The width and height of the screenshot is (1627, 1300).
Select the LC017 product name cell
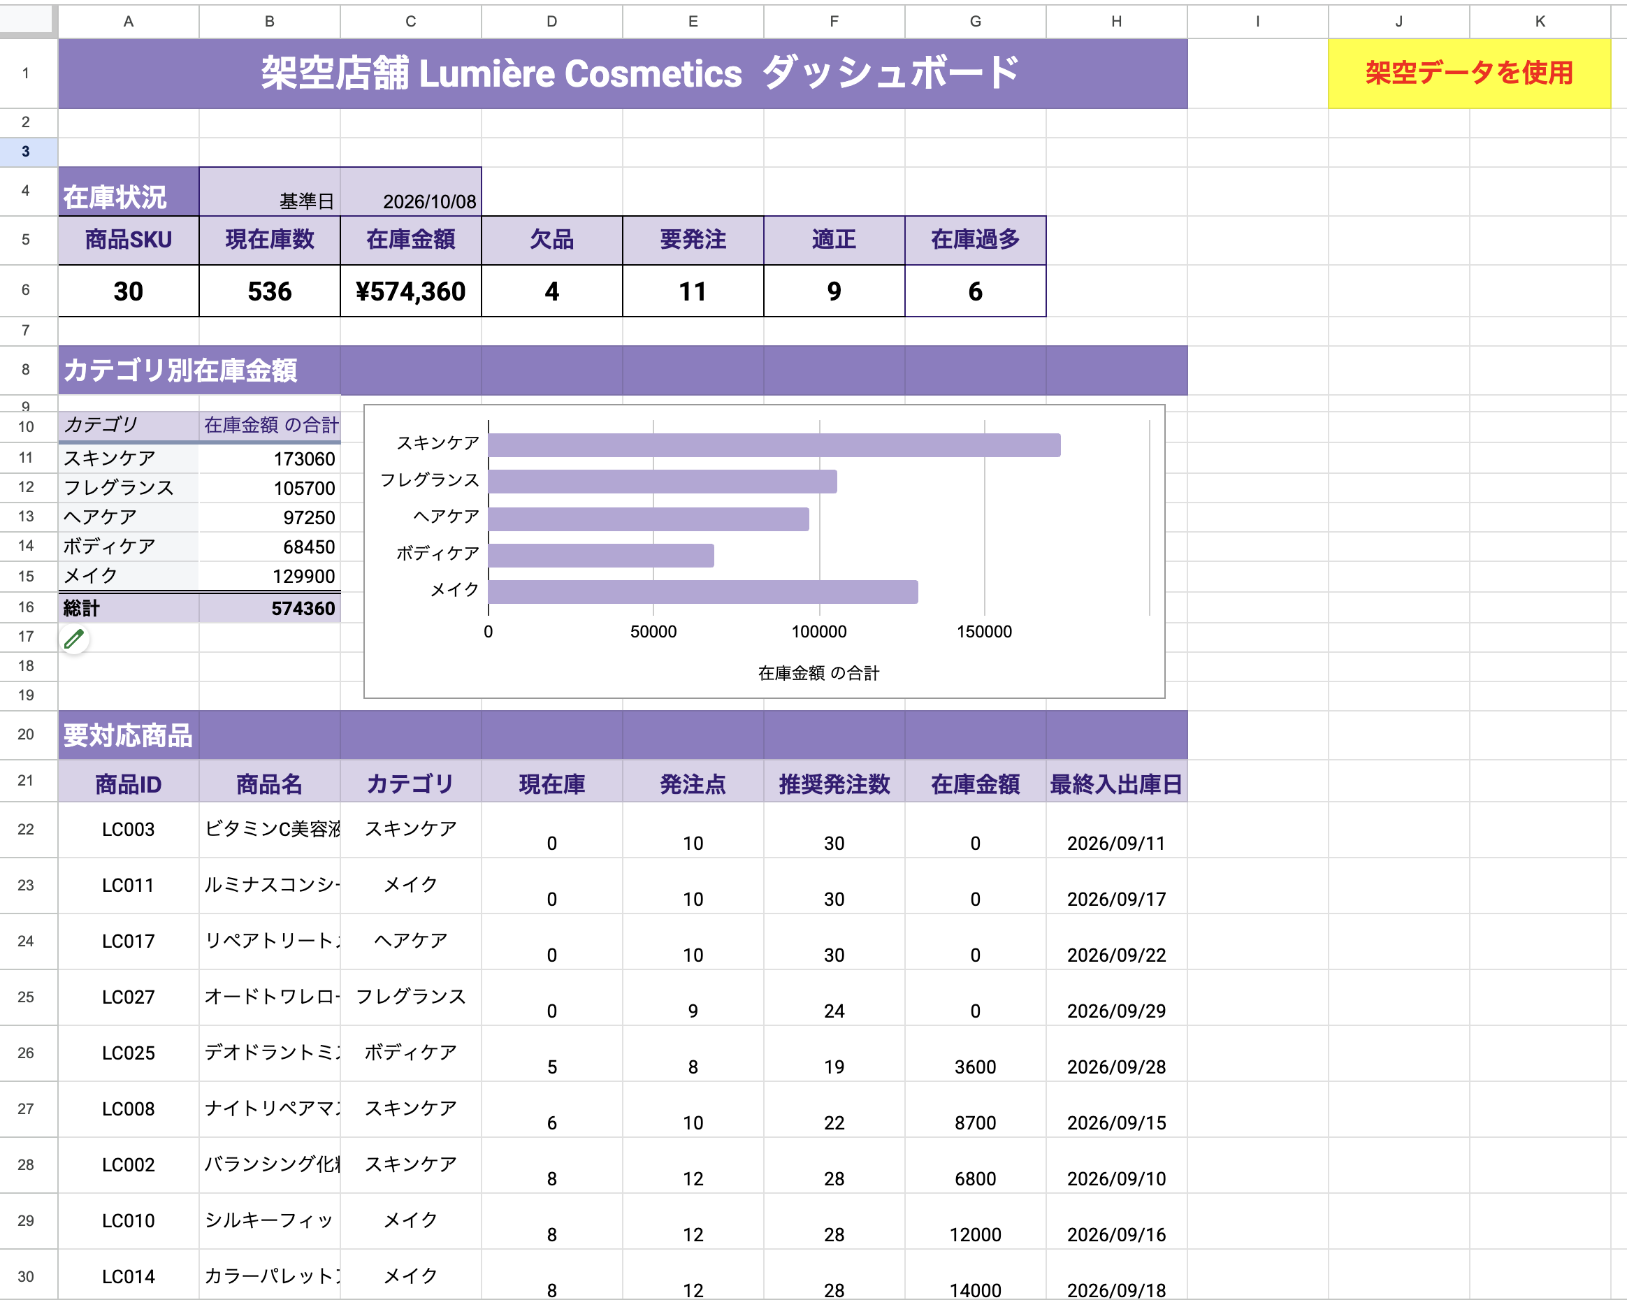click(269, 941)
